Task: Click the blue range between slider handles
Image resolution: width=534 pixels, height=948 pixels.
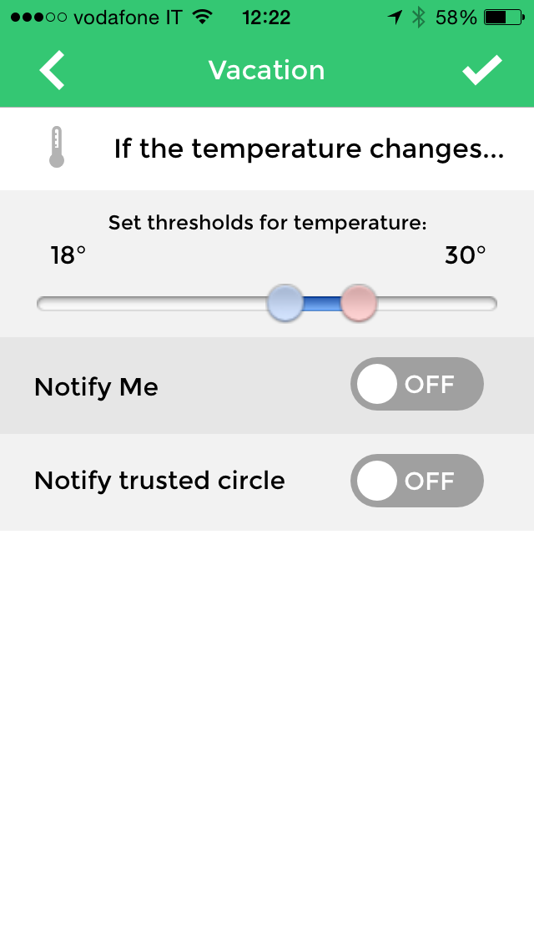Action: [322, 304]
